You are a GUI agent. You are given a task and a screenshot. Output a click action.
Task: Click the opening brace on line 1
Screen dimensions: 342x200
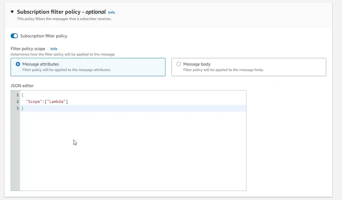pos(22,95)
